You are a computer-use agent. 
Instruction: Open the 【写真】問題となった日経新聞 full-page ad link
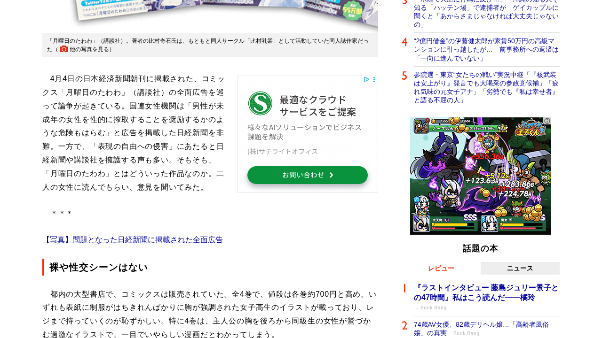(x=133, y=239)
